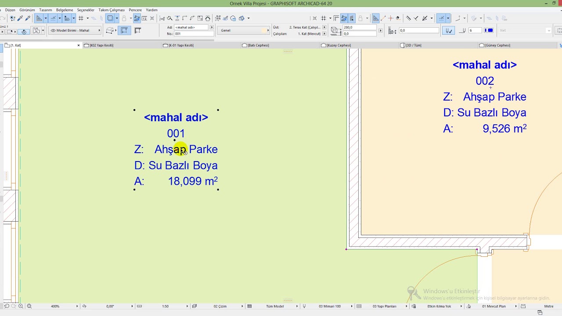Viewport: 562px width, 316px height.
Task: Toggle the guide lines triangle ruler icon
Action: point(39,18)
